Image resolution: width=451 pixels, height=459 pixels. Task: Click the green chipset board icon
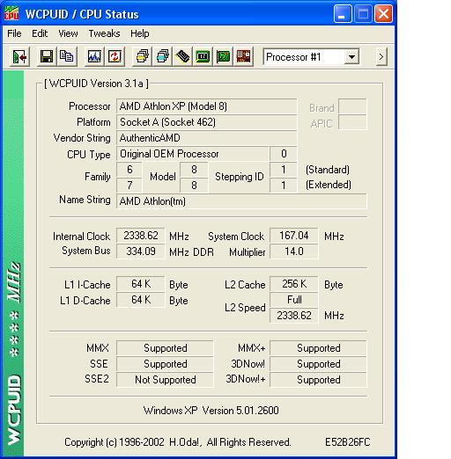click(x=203, y=56)
